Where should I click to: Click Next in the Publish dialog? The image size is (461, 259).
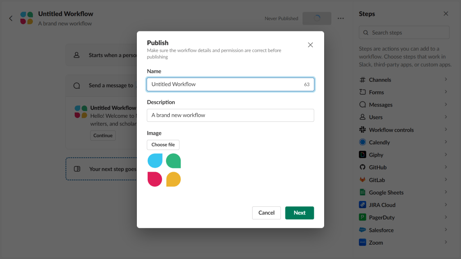click(x=299, y=213)
